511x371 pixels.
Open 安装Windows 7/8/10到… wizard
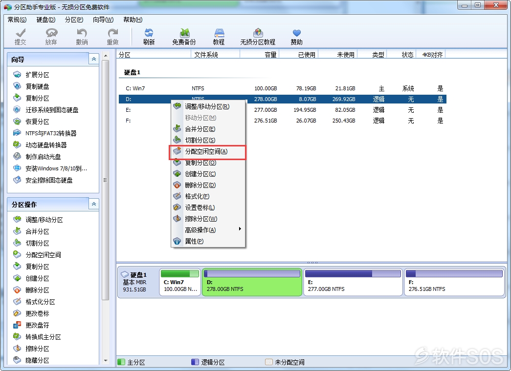50,168
